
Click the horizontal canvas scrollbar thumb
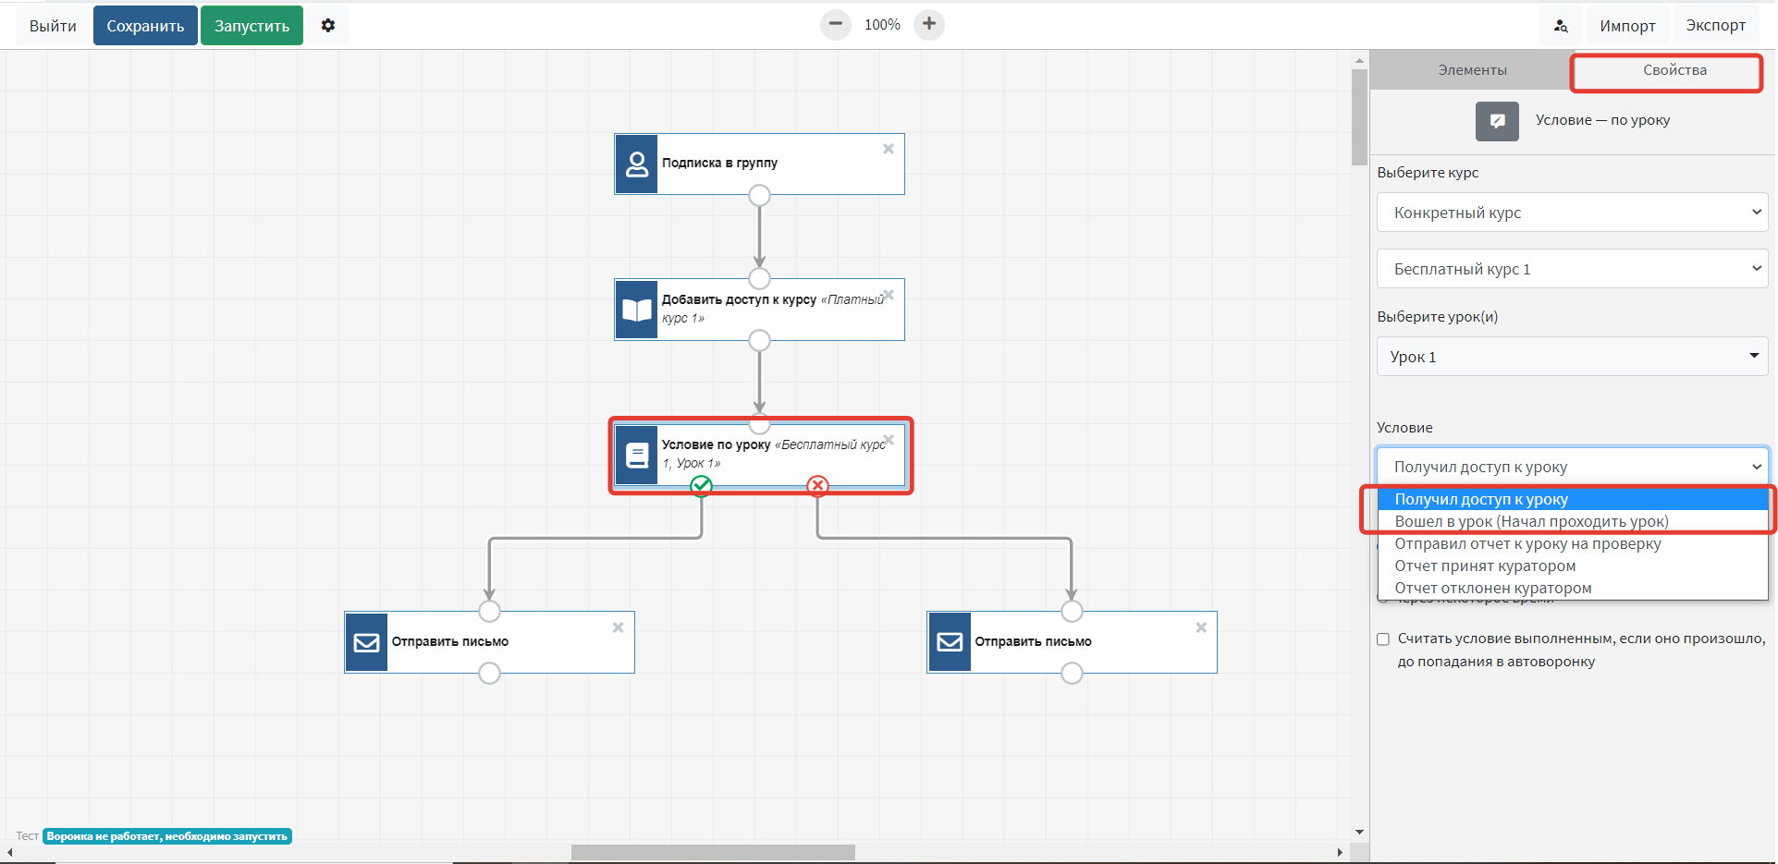(712, 852)
